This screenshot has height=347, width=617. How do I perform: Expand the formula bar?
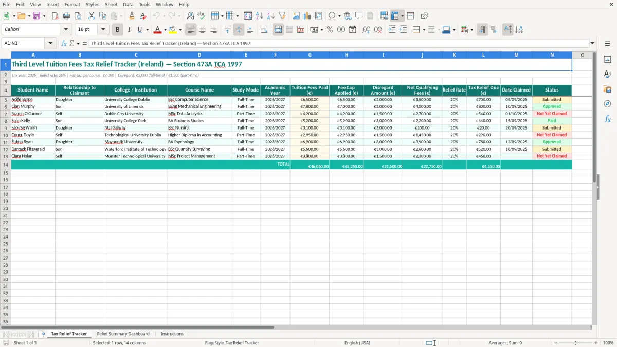592,43
